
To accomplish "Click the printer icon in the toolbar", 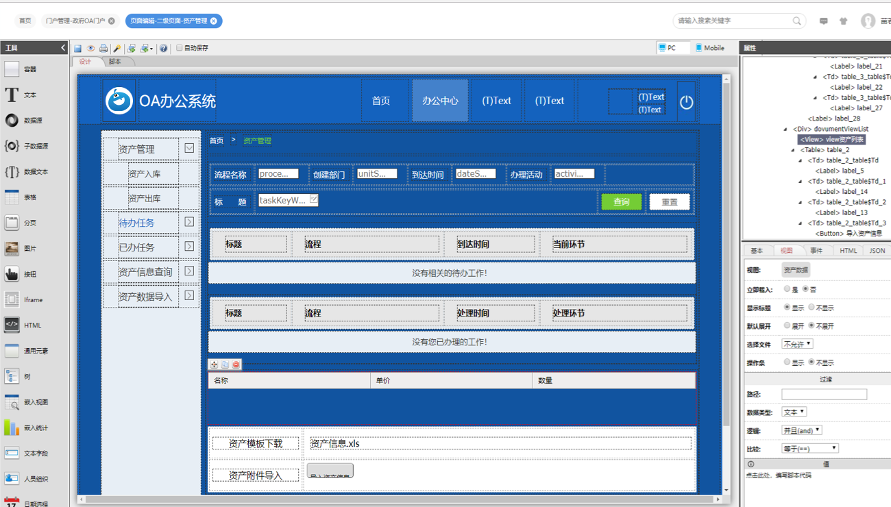I will point(103,49).
